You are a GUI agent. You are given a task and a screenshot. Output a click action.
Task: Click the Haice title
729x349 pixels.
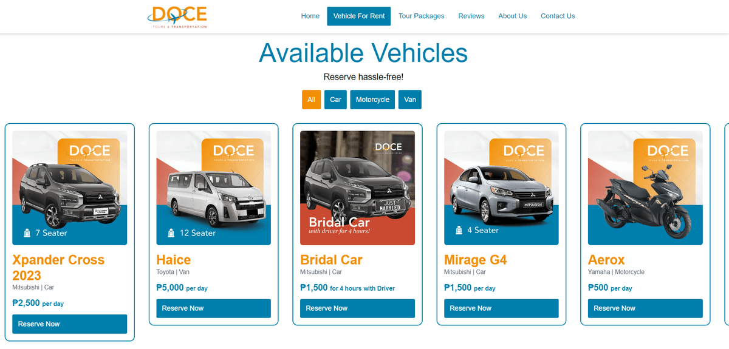click(174, 260)
